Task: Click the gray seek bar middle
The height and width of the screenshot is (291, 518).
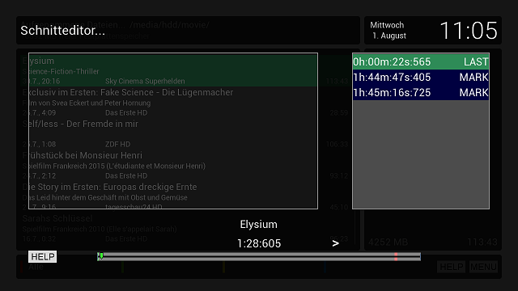Action: pos(259,257)
